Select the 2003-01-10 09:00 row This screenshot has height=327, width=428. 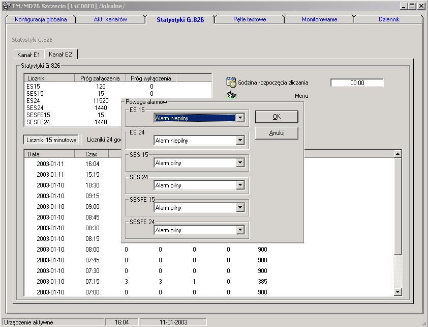pos(73,206)
